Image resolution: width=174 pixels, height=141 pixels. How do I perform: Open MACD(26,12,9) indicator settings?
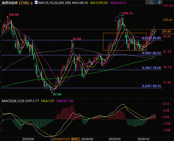click(13, 101)
